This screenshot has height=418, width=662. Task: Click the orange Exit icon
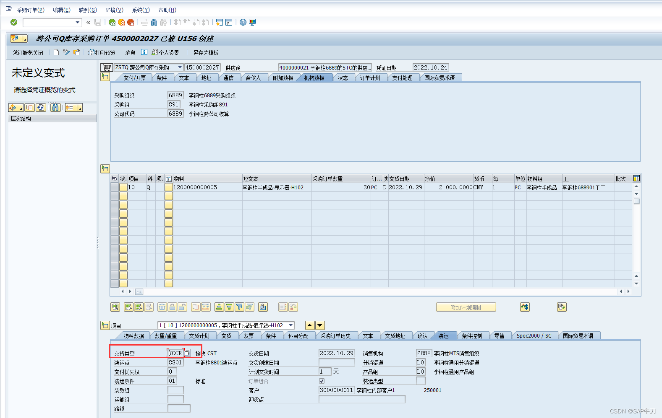click(x=121, y=22)
